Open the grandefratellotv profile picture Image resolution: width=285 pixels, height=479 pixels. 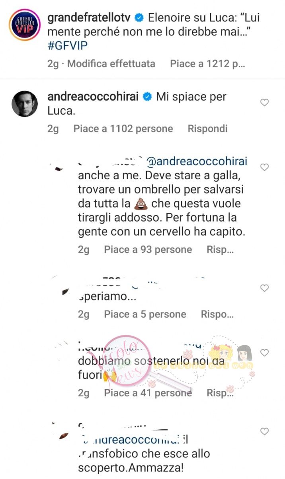tap(24, 25)
